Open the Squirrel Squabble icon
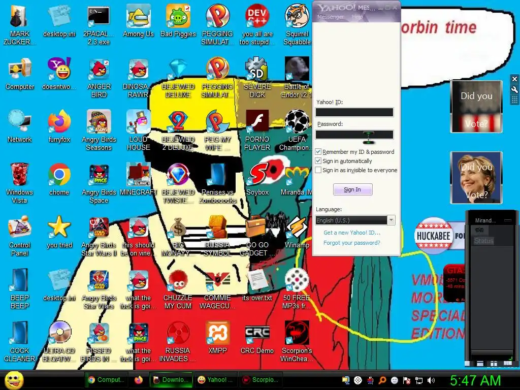This screenshot has width=520, height=390. 297,24
